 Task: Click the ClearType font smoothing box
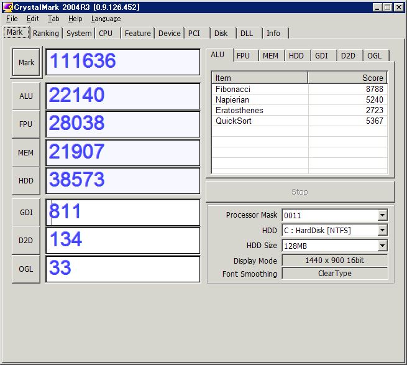coord(335,274)
